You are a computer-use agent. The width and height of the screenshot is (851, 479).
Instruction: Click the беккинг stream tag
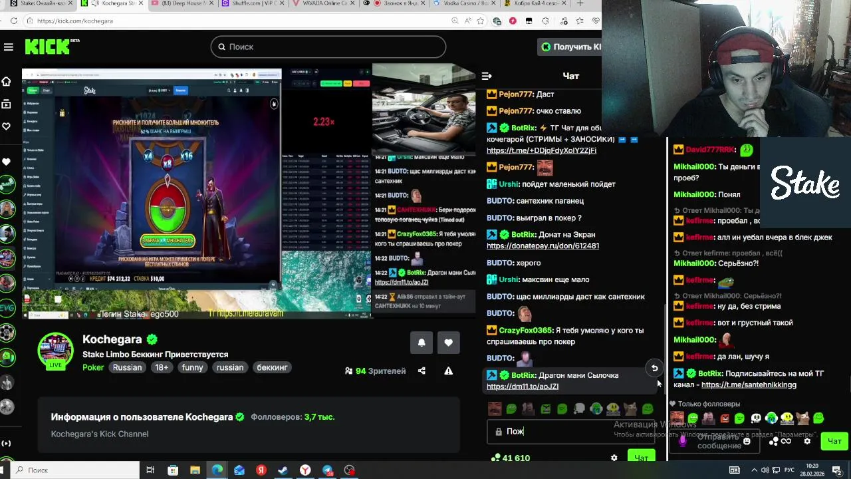click(273, 367)
